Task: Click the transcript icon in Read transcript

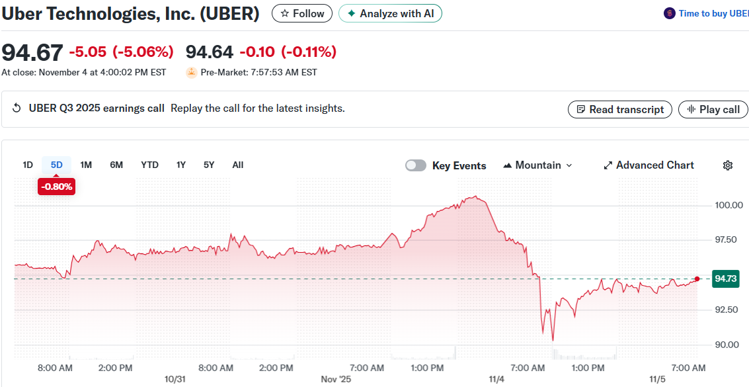Action: point(581,110)
